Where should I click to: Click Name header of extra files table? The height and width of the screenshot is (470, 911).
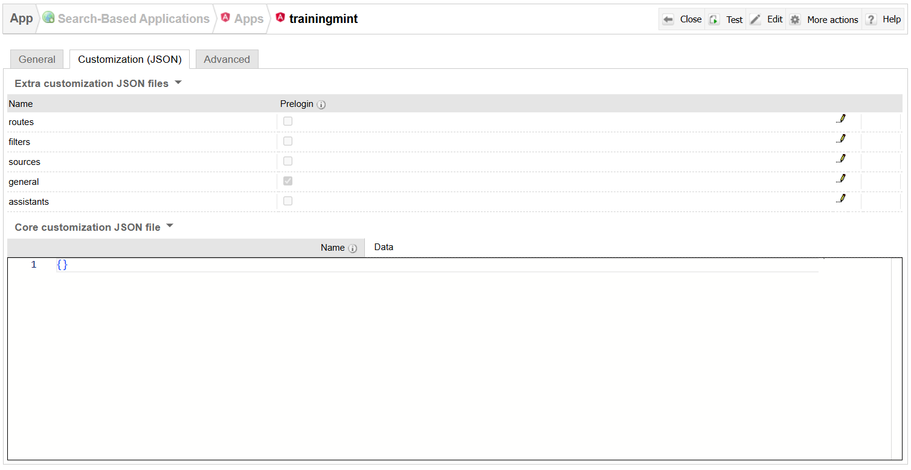tap(21, 104)
